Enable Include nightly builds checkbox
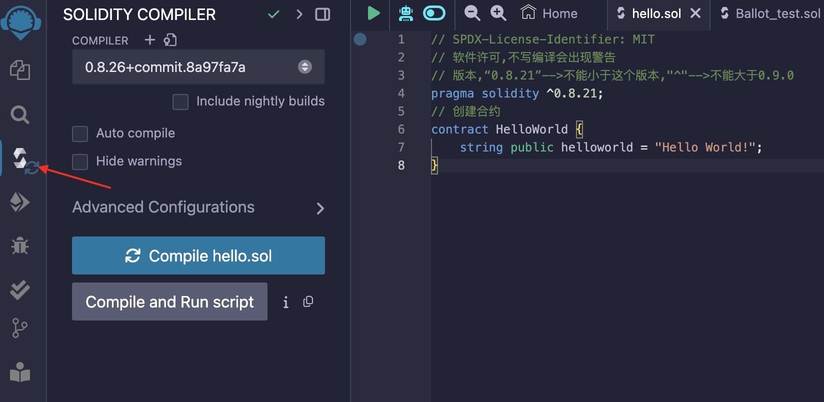Image resolution: width=824 pixels, height=402 pixels. [180, 101]
